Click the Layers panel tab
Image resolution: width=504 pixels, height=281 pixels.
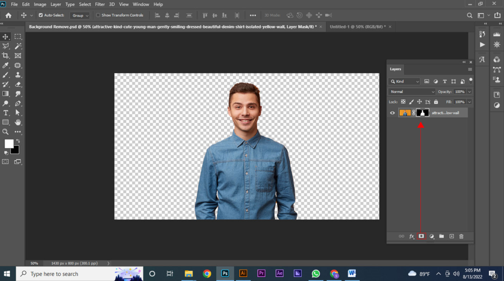(395, 69)
